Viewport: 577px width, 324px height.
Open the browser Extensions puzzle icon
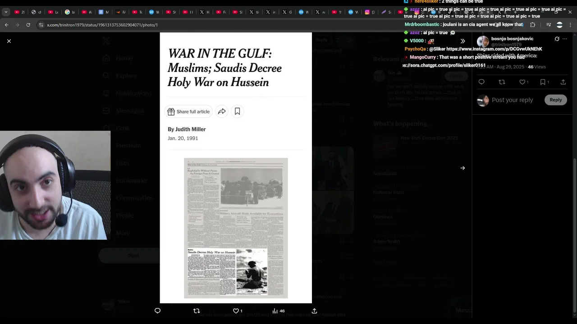pos(532,25)
